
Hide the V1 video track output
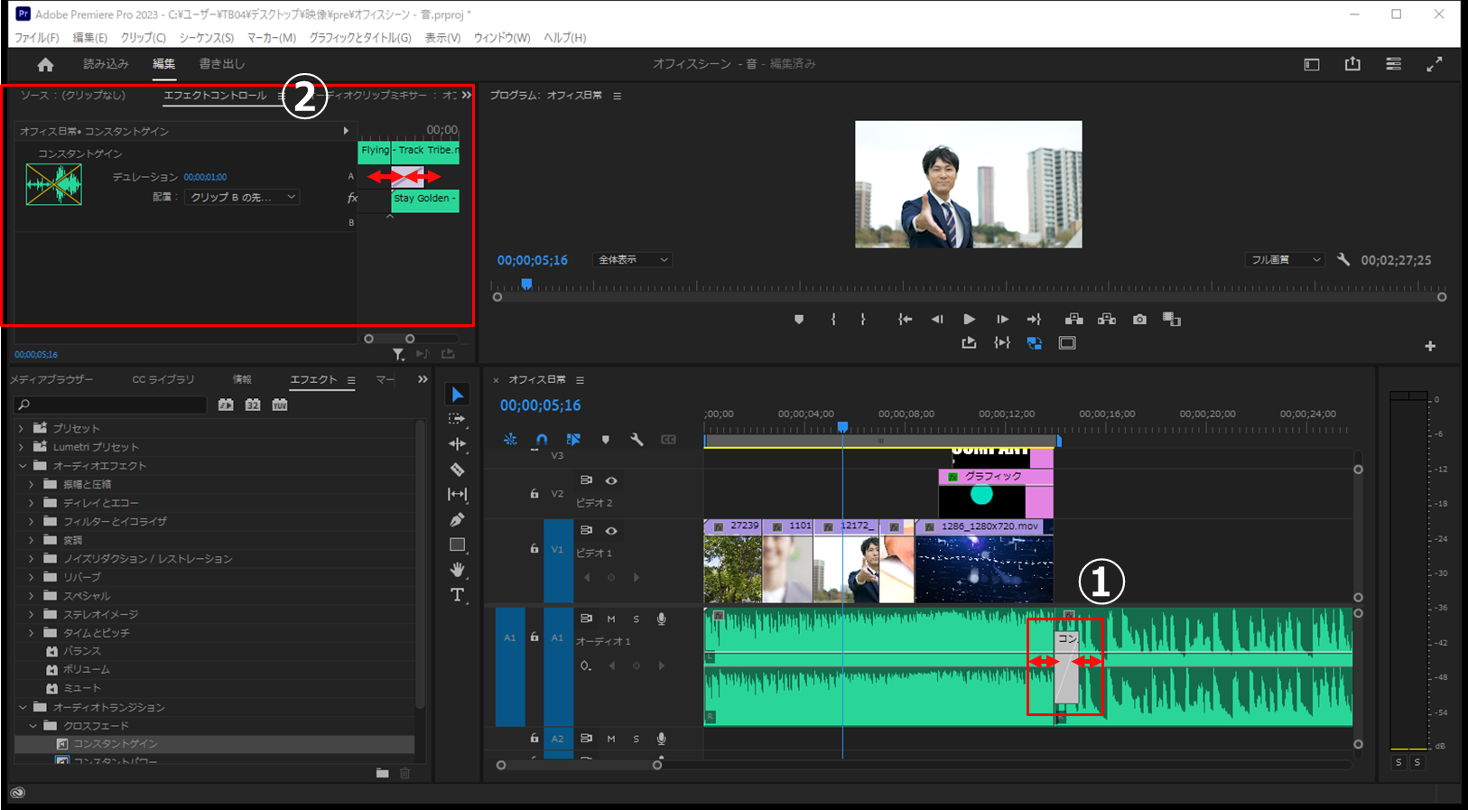pyautogui.click(x=611, y=531)
